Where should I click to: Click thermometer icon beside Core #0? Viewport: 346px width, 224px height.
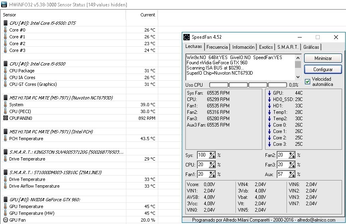(6, 30)
